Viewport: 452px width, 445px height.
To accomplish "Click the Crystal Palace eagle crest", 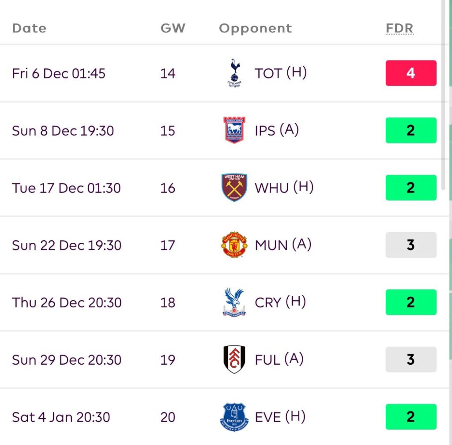I will 234,302.
